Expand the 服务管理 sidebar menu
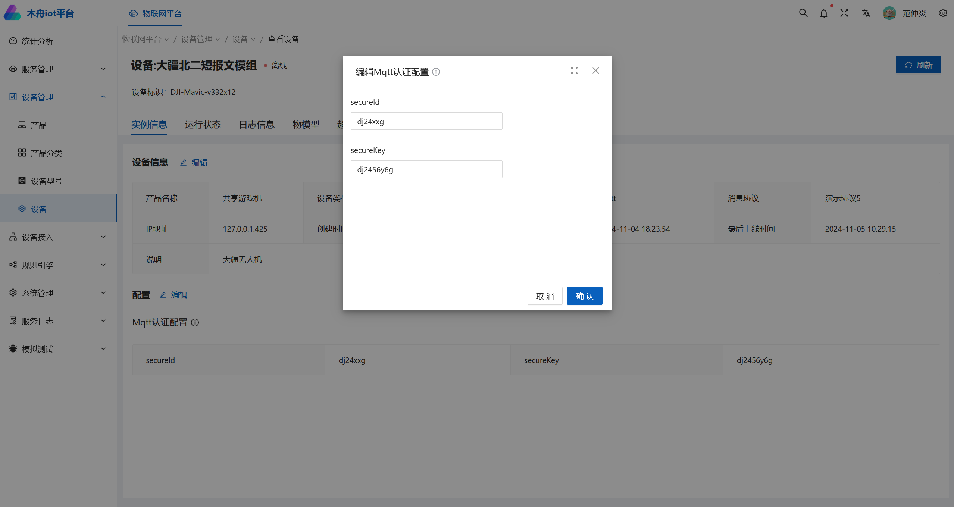 click(x=58, y=69)
